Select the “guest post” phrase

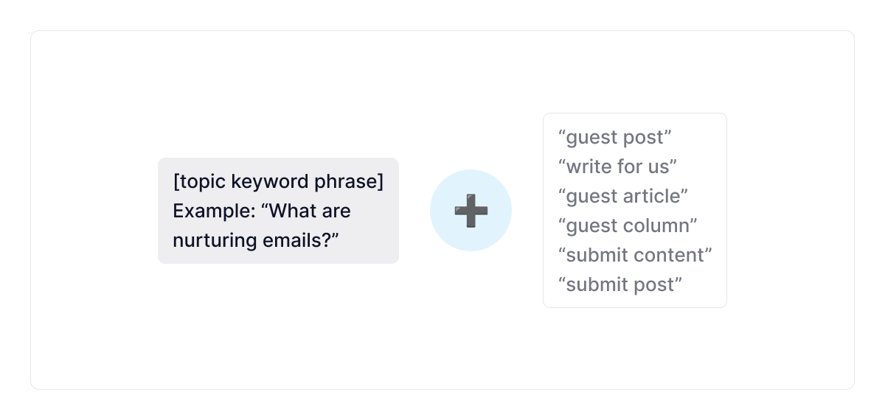point(615,137)
